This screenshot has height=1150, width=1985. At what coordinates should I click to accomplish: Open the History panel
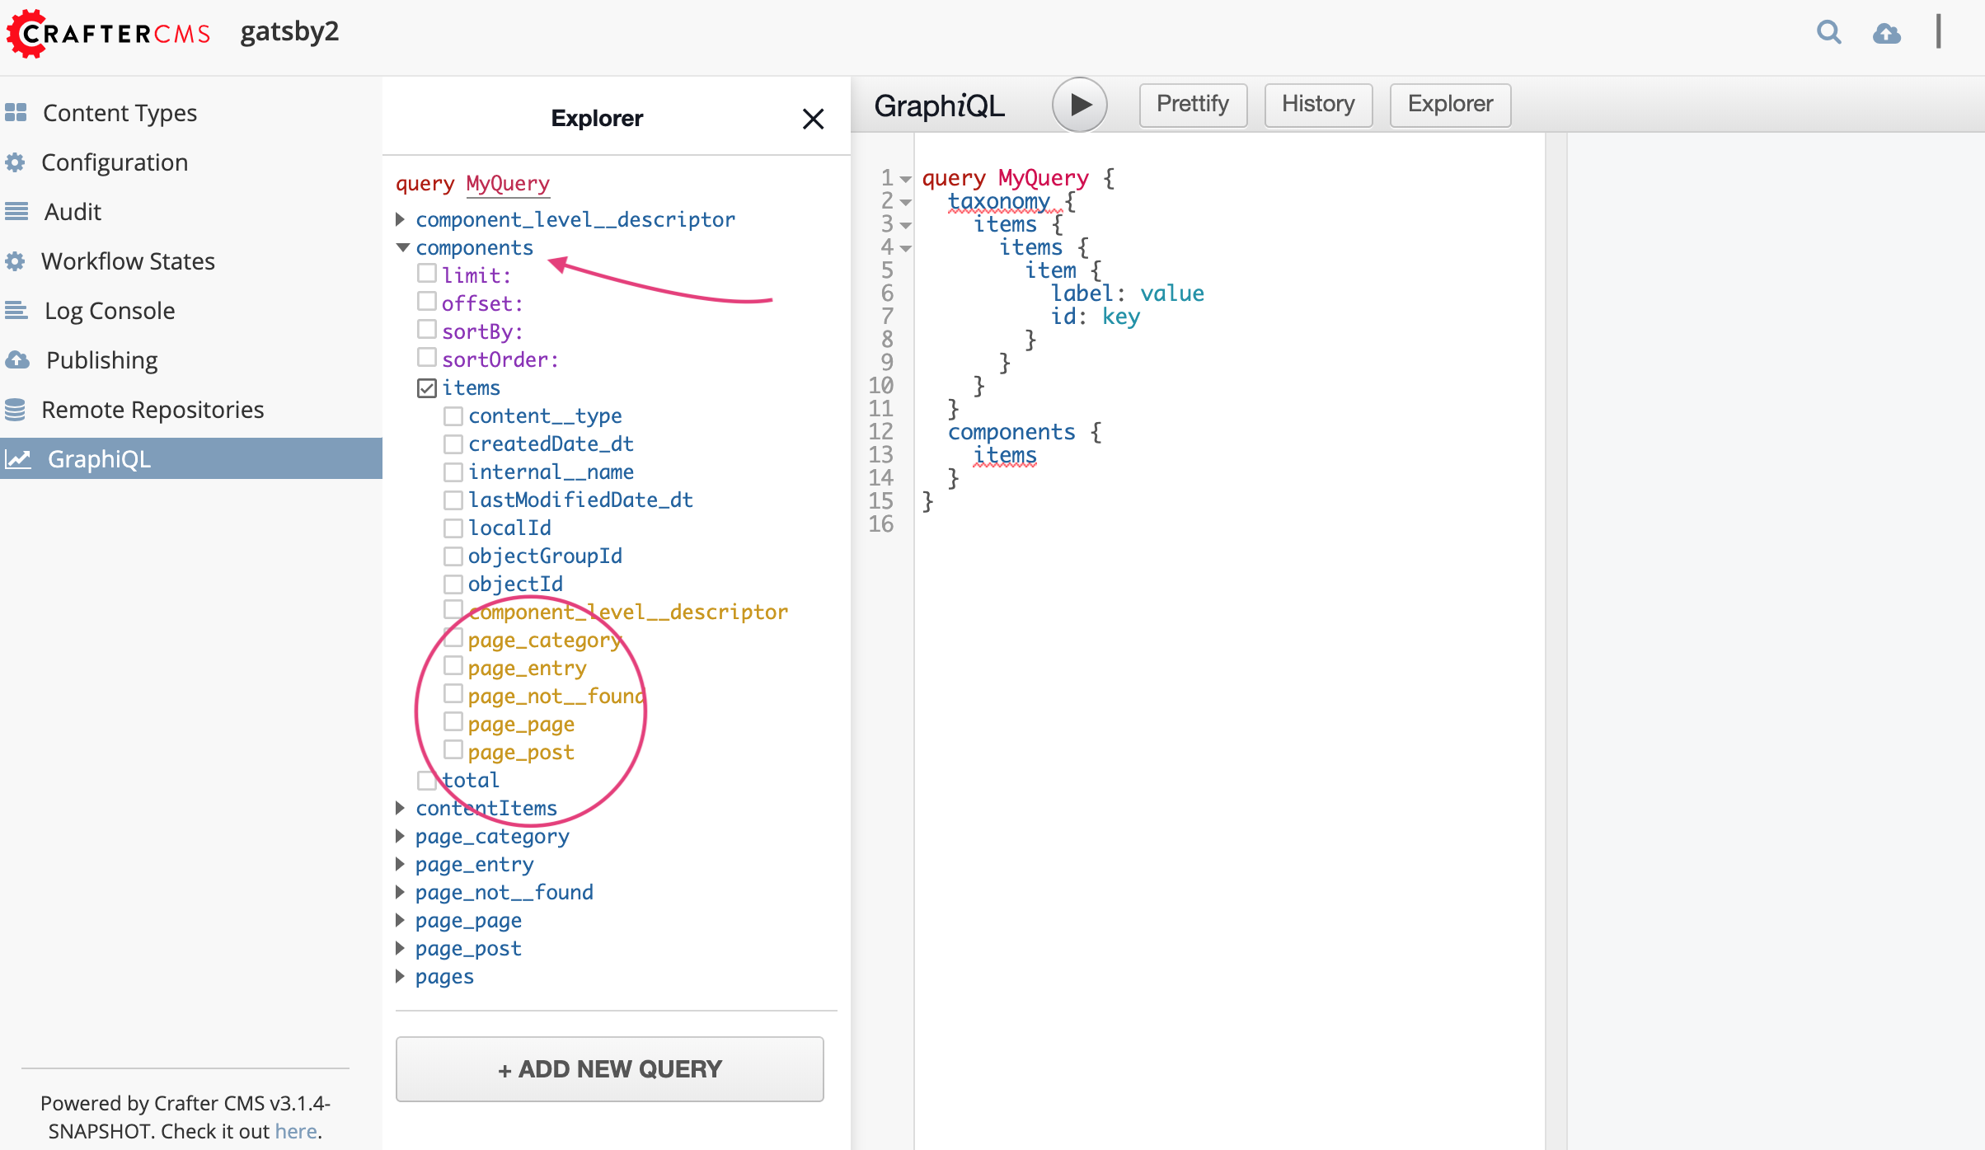click(1317, 105)
